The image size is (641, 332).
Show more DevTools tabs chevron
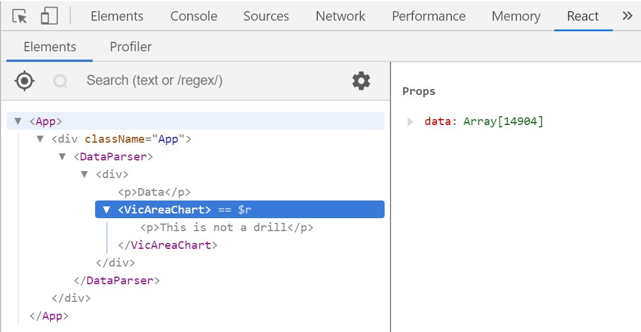(627, 16)
